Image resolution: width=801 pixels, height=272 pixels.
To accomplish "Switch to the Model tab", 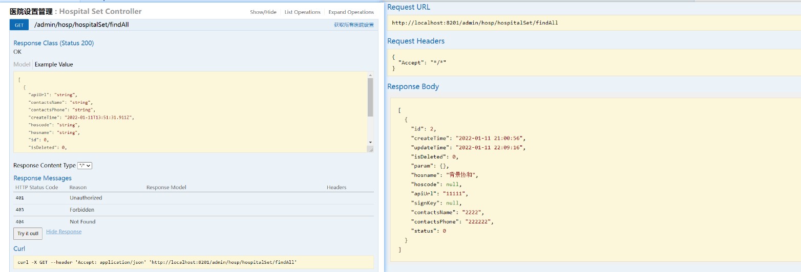I will [22, 64].
